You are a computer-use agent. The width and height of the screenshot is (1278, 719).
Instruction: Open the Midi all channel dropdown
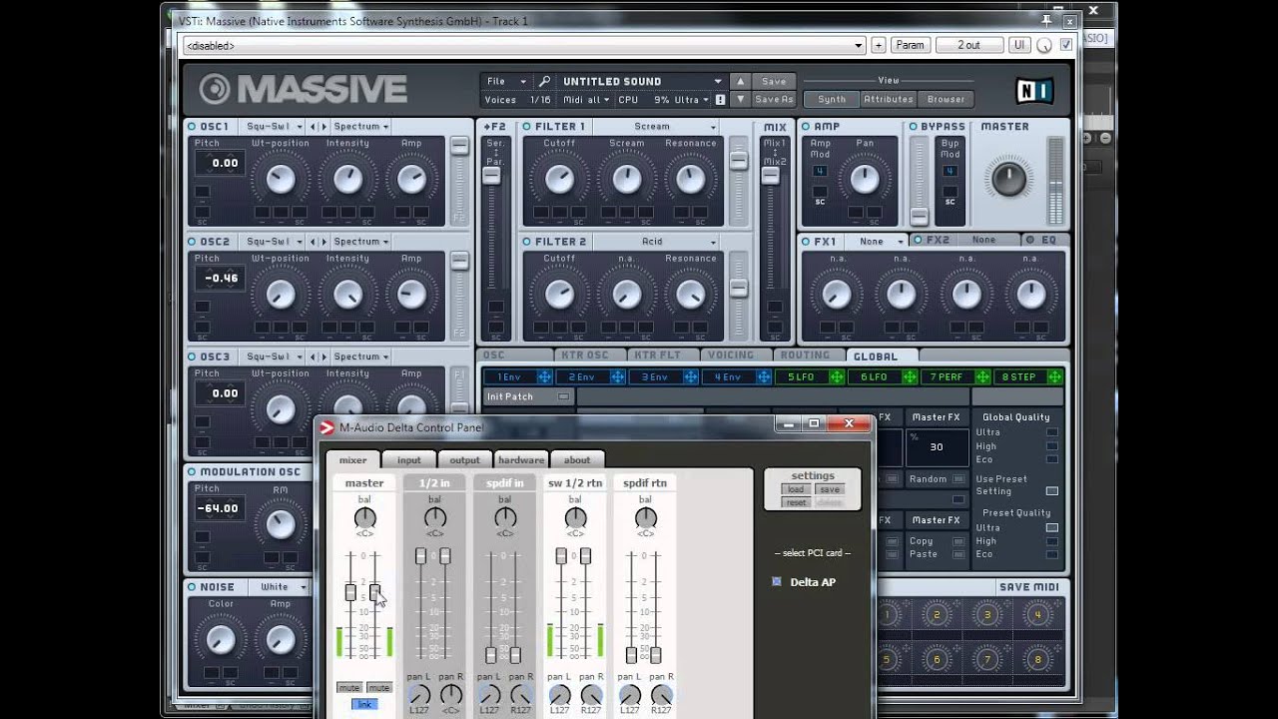[585, 100]
